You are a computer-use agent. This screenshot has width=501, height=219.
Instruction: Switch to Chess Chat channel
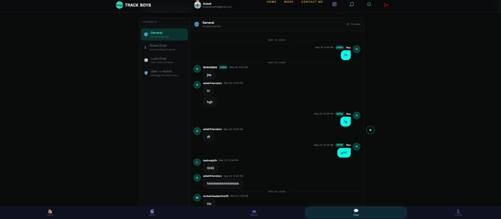[x=164, y=47]
